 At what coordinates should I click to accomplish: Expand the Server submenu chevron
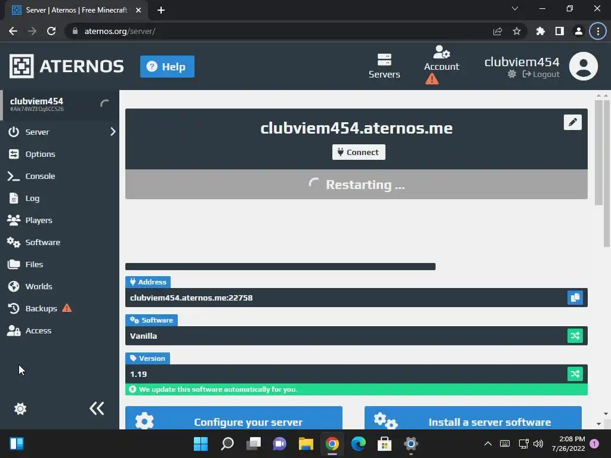[x=113, y=132]
